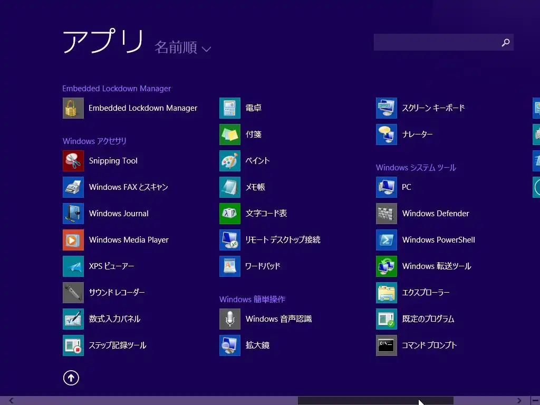Click the right scroll arrow on the scrollbar

519,401
